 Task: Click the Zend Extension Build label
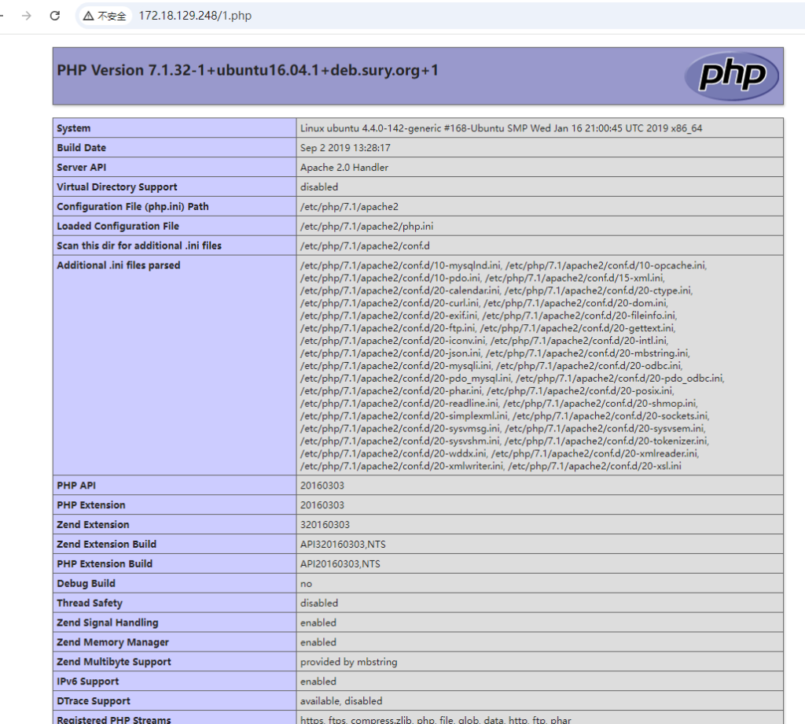click(106, 544)
